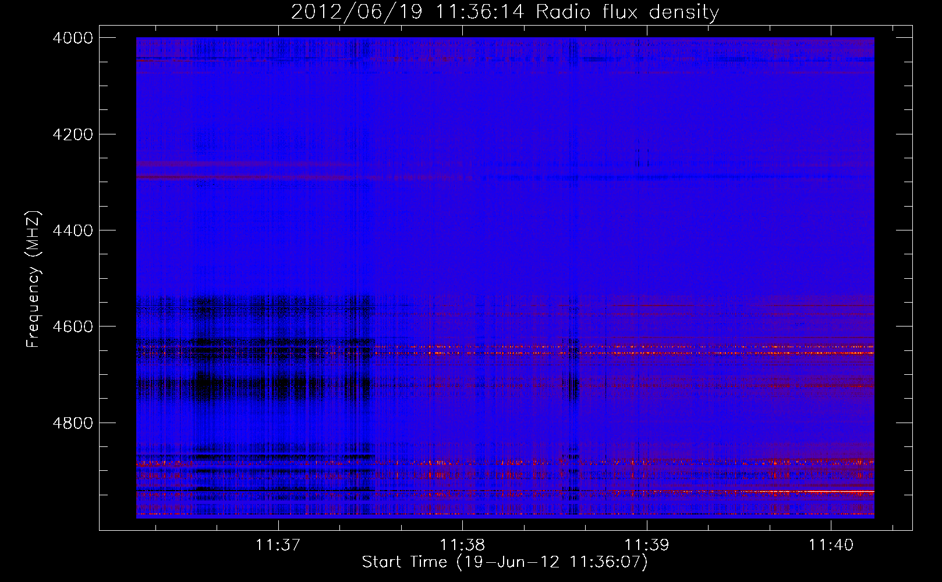This screenshot has height=582, width=942.
Task: Click the 4400 frequency axis label
Action: click(x=73, y=230)
